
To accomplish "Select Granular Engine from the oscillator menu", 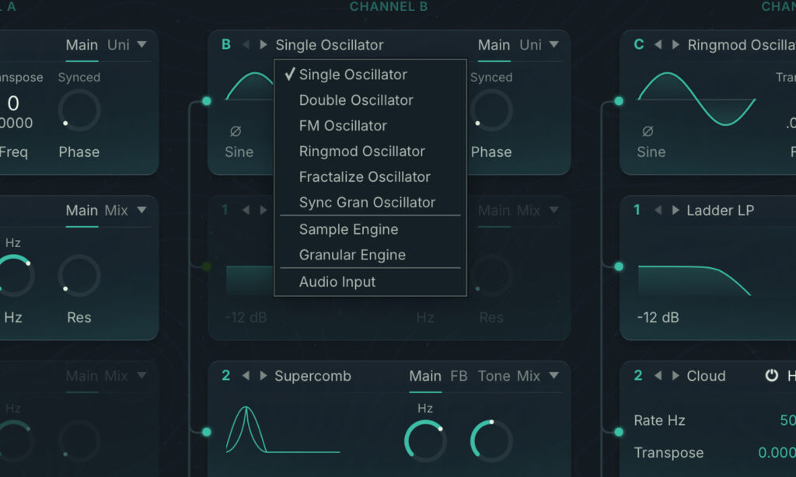I will tap(351, 255).
